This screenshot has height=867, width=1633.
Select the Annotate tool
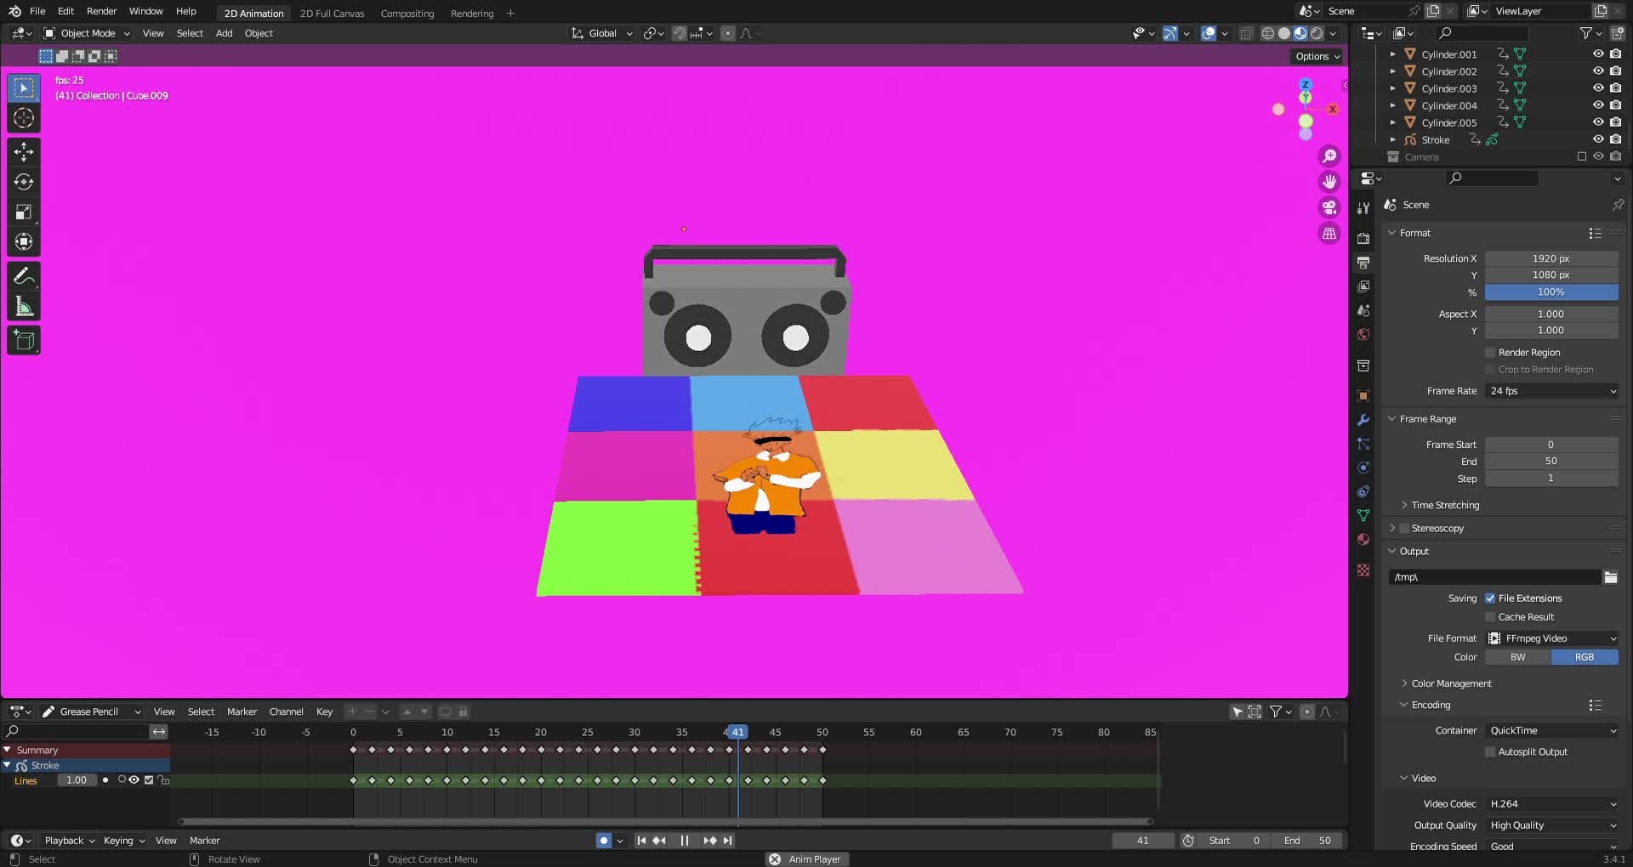(x=23, y=275)
